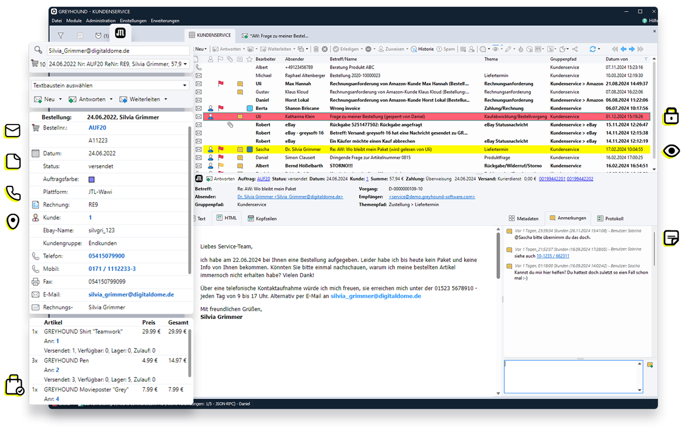Toggle the yellow padlock icon on right edge
This screenshot has height=431, width=686.
(x=671, y=117)
